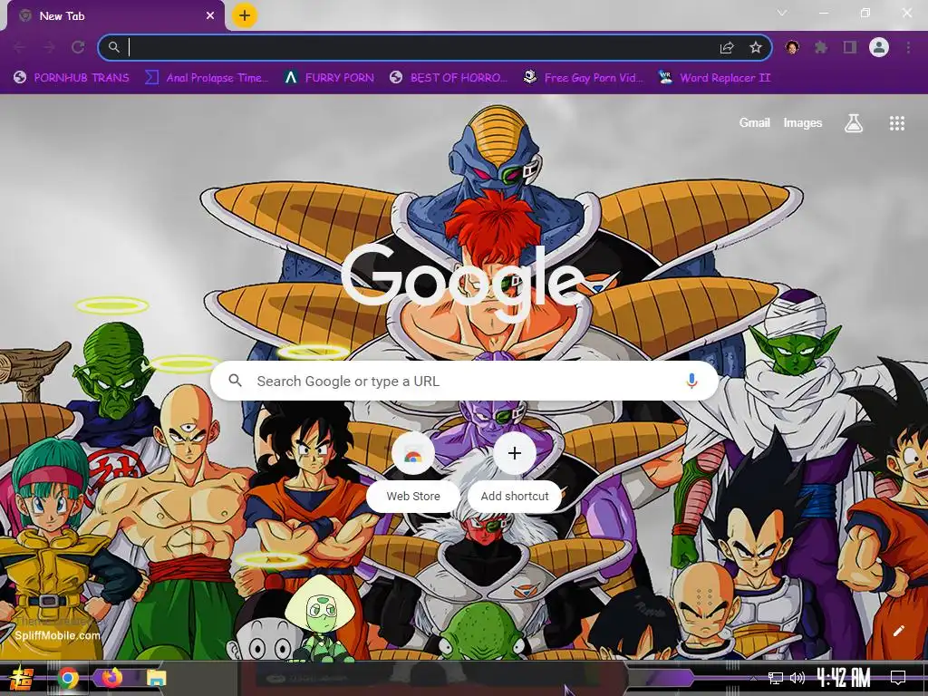
Task: Open the Chrome profile avatar menu
Action: [879, 47]
